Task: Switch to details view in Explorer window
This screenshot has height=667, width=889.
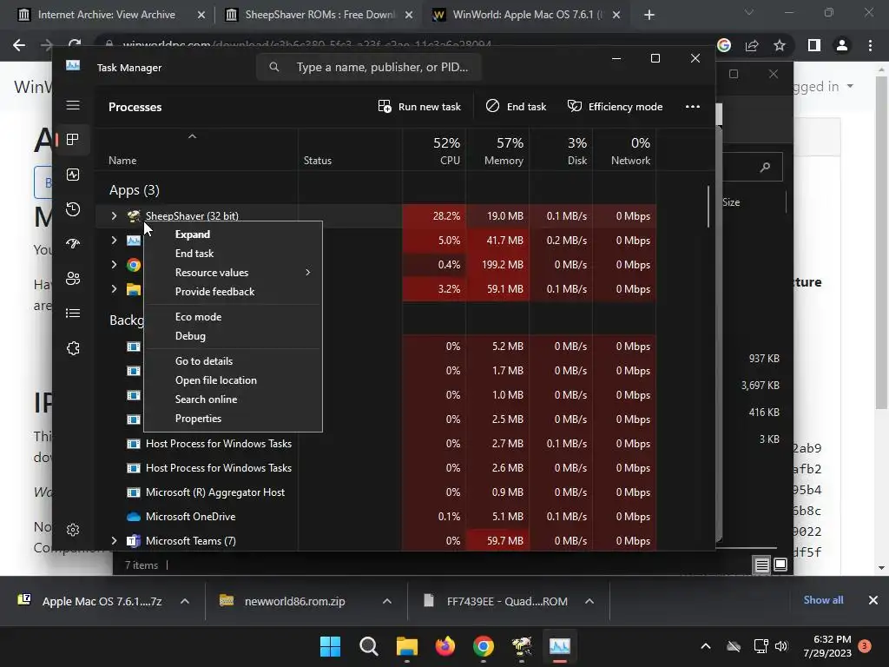Action: [x=761, y=565]
